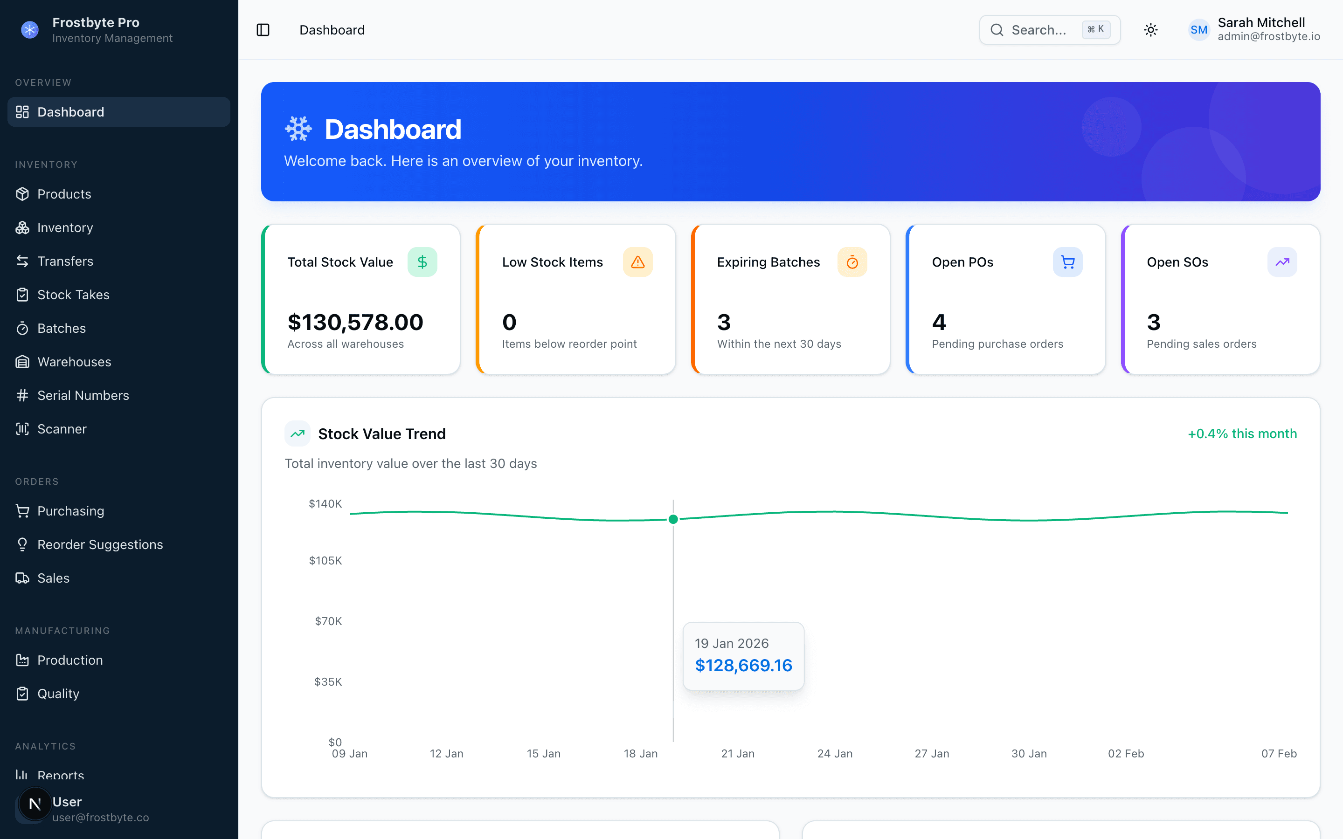Click the Warehouses box icon in the sidebar
Viewport: 1343px width, 839px height.
point(22,361)
